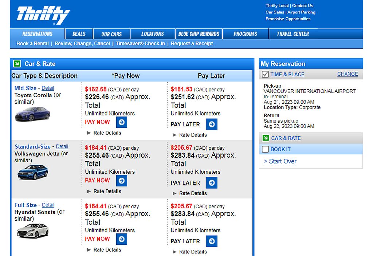Open the Airport Parking link
This screenshot has height=256, width=373.
point(301,12)
